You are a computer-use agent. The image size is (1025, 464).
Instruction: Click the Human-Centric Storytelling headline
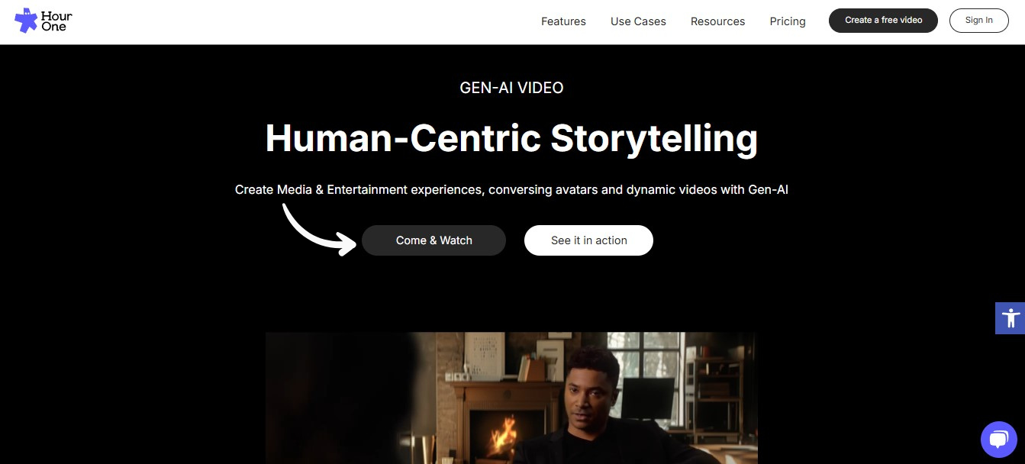point(511,138)
